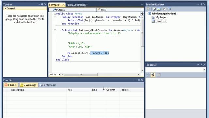
Task: Click Show All Files icon in Solution Explorer
Action: tap(154, 9)
